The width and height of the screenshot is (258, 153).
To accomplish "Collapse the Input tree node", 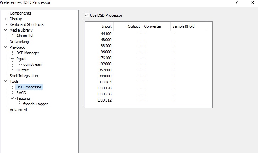I will [x=12, y=59].
